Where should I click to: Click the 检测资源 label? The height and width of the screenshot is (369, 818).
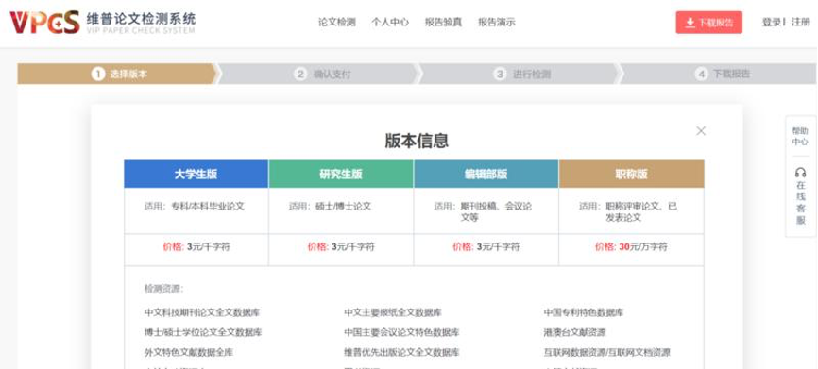point(164,288)
